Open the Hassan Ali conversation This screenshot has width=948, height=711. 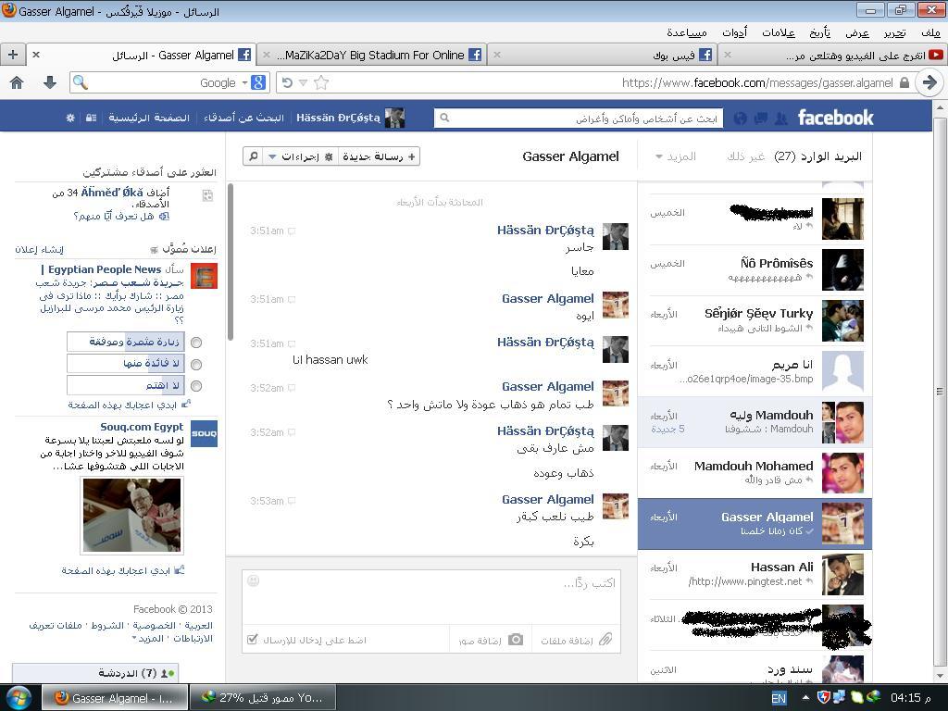pyautogui.click(x=755, y=574)
